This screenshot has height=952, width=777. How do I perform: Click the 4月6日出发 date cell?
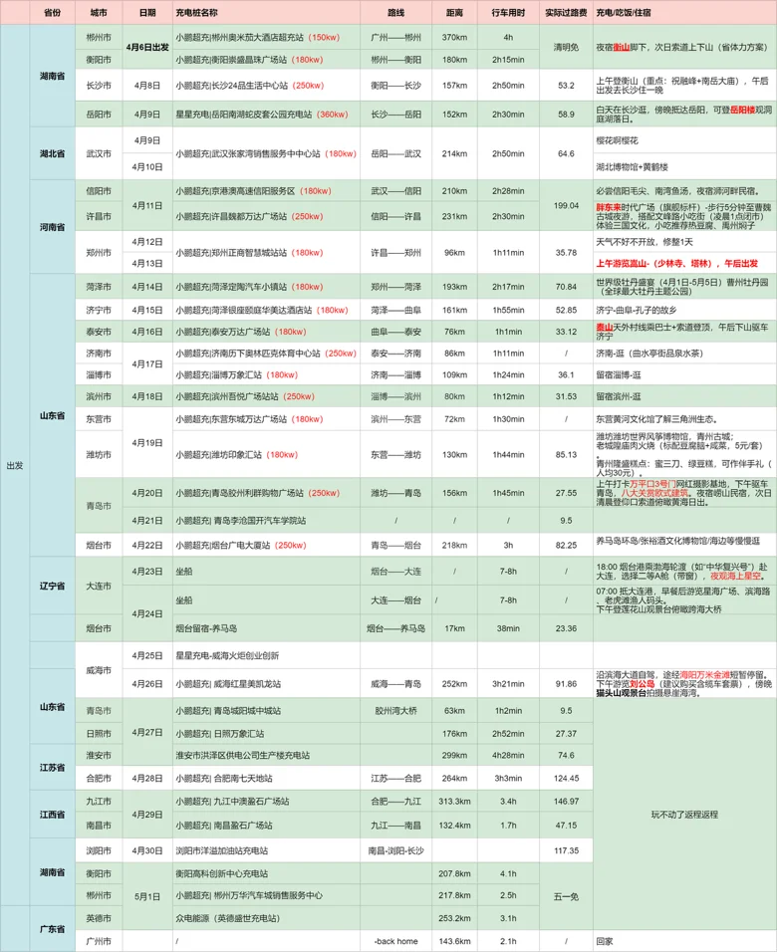(147, 47)
